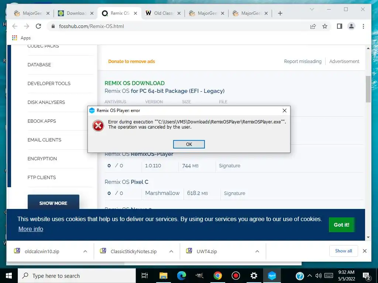Share this page using the share icon

[313, 26]
